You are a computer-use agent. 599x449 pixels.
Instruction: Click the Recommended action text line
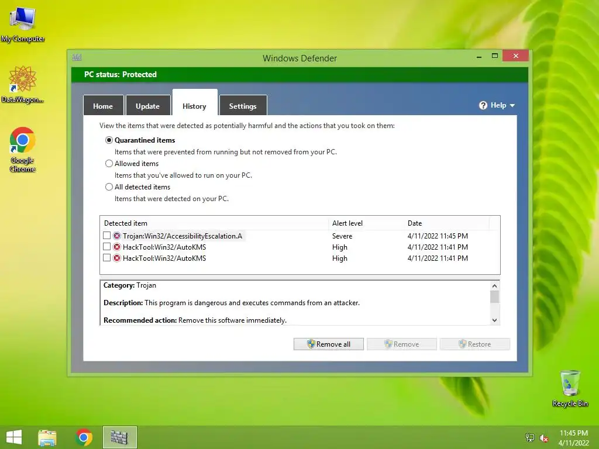click(x=195, y=320)
